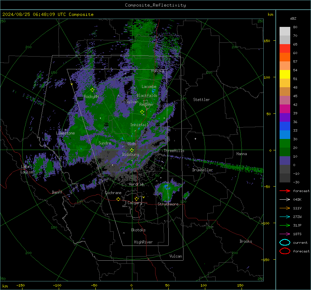
Task: Click the Airdrie label
Action: pyautogui.click(x=136, y=184)
